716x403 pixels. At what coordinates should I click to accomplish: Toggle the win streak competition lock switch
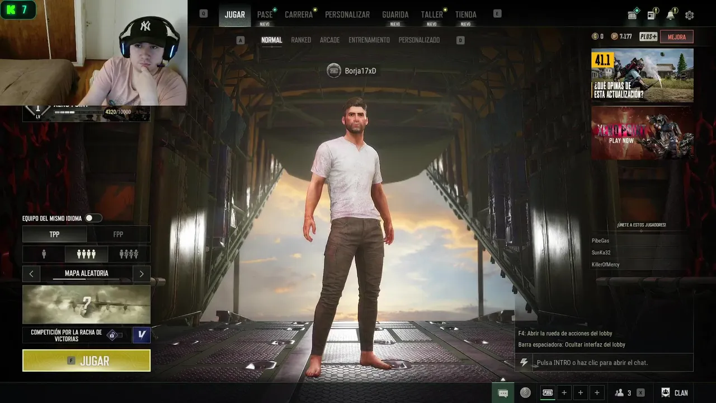(115, 335)
